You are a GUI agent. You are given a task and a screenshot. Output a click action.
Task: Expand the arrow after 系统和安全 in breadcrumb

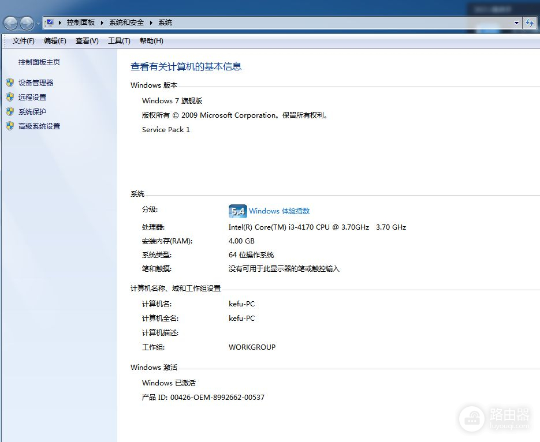(x=152, y=23)
